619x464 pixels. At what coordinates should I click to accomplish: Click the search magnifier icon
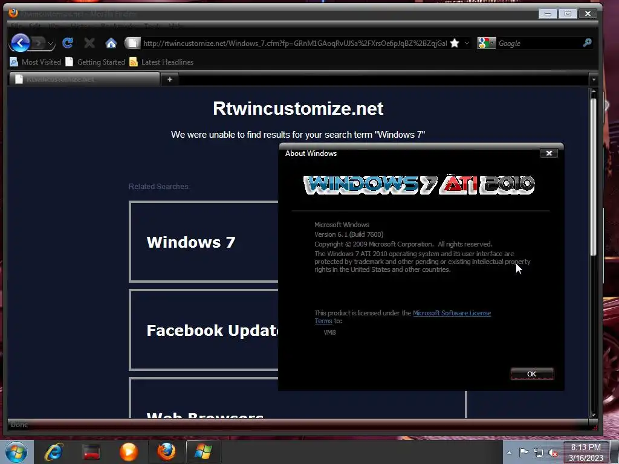[587, 43]
